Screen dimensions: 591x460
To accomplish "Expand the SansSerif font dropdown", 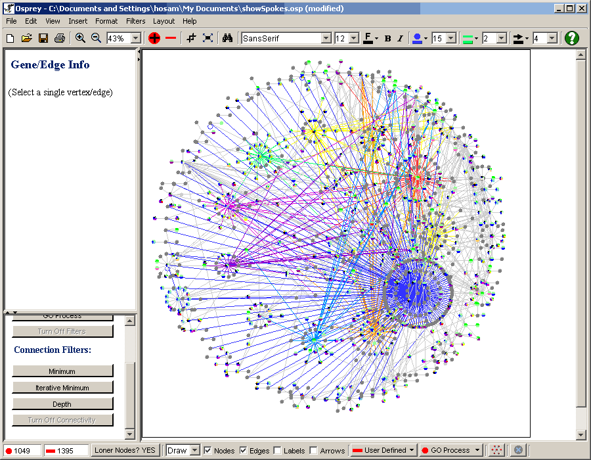I will (x=326, y=38).
